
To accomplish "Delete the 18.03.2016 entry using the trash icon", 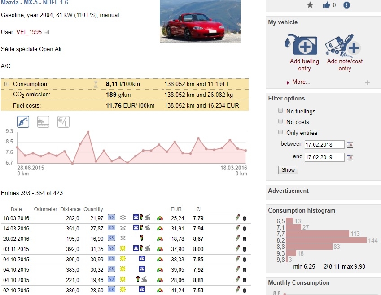I will coord(245,218).
